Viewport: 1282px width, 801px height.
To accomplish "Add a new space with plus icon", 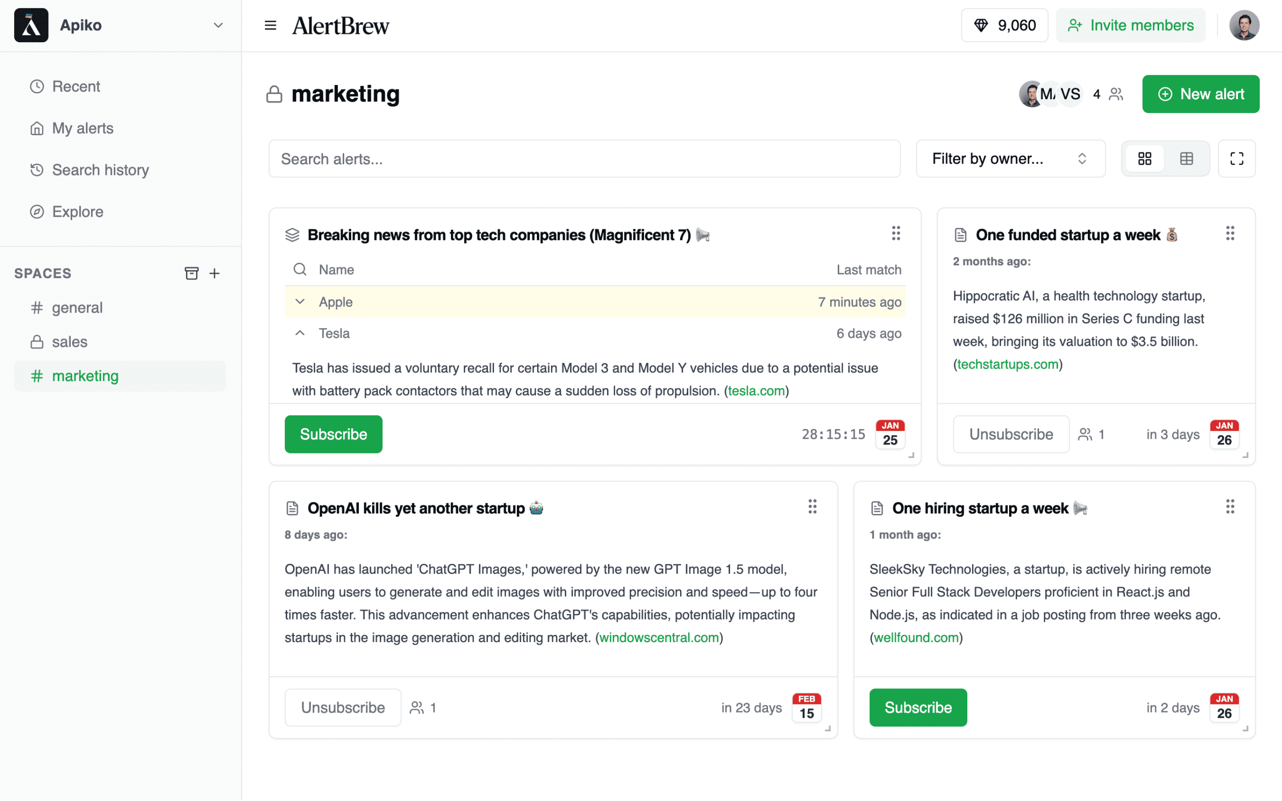I will click(x=215, y=273).
